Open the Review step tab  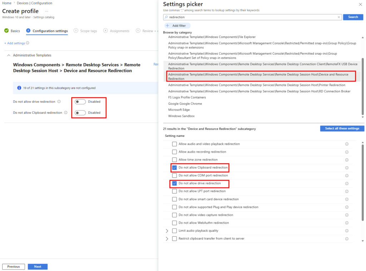tap(147, 31)
